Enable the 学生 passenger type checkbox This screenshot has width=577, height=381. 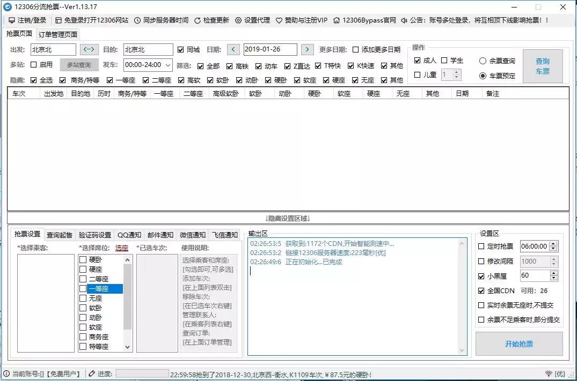coord(445,60)
